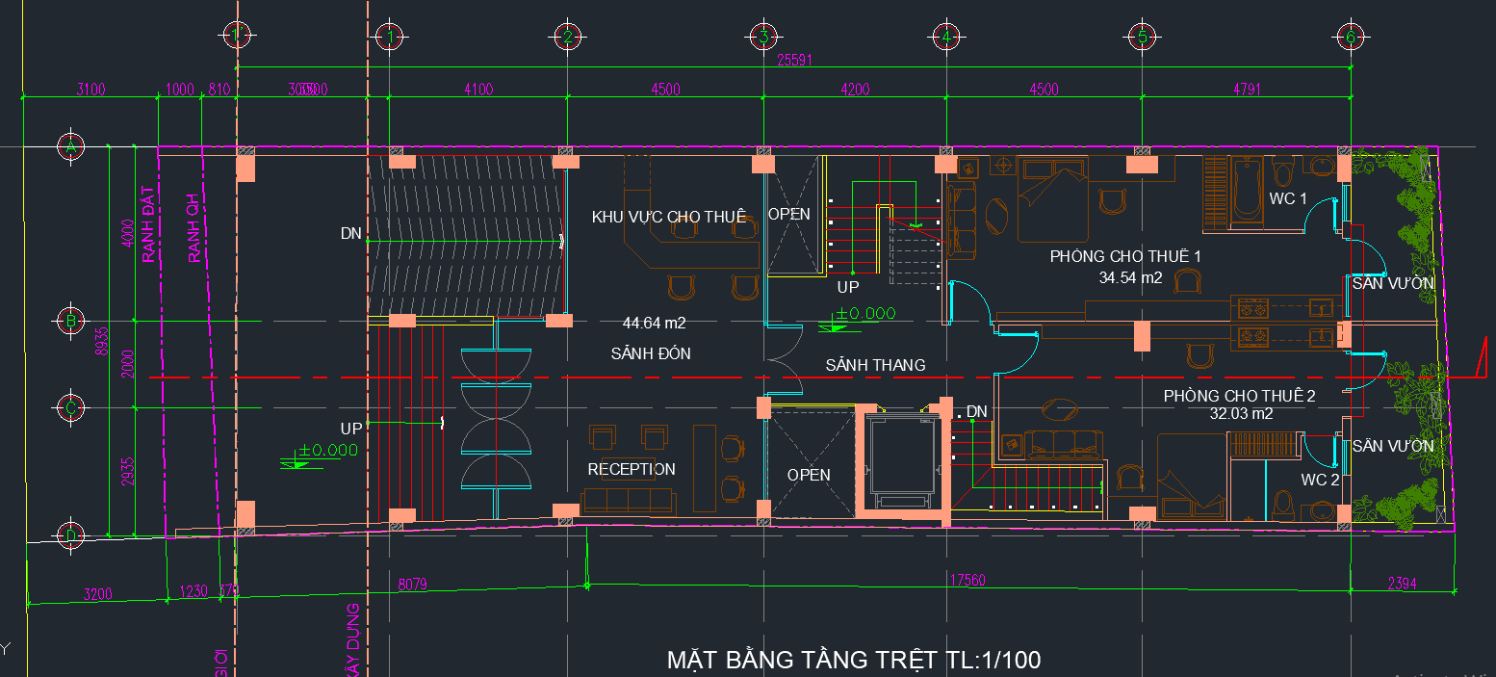Select the OPEN label next to KHU VỰC CHO THUÊ
This screenshot has height=677, width=1496.
click(x=788, y=214)
